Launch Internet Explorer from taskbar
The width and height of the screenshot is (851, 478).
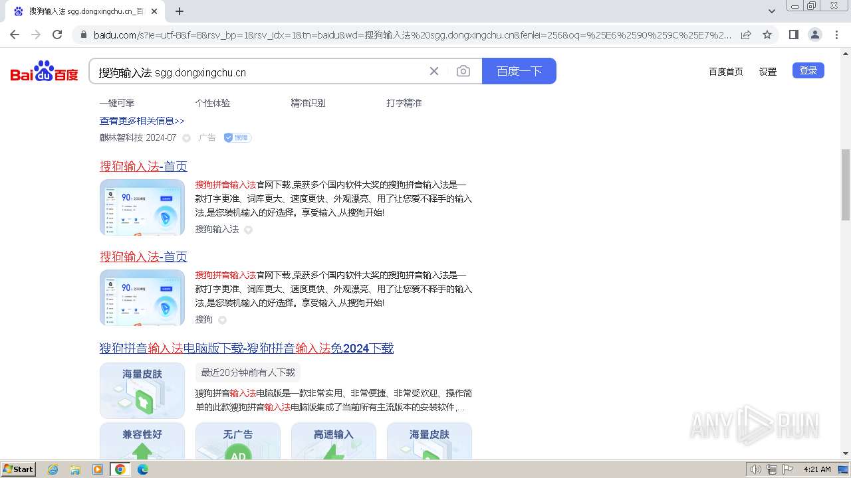[x=53, y=469]
